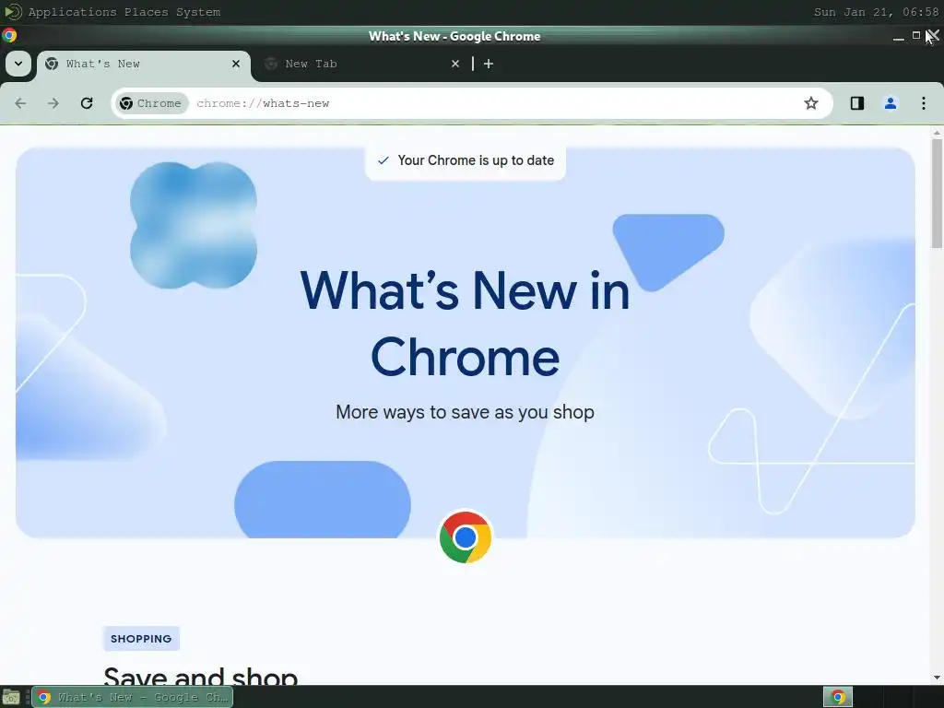Image resolution: width=944 pixels, height=708 pixels.
Task: Click the Chrome site info chip
Action: (x=150, y=103)
